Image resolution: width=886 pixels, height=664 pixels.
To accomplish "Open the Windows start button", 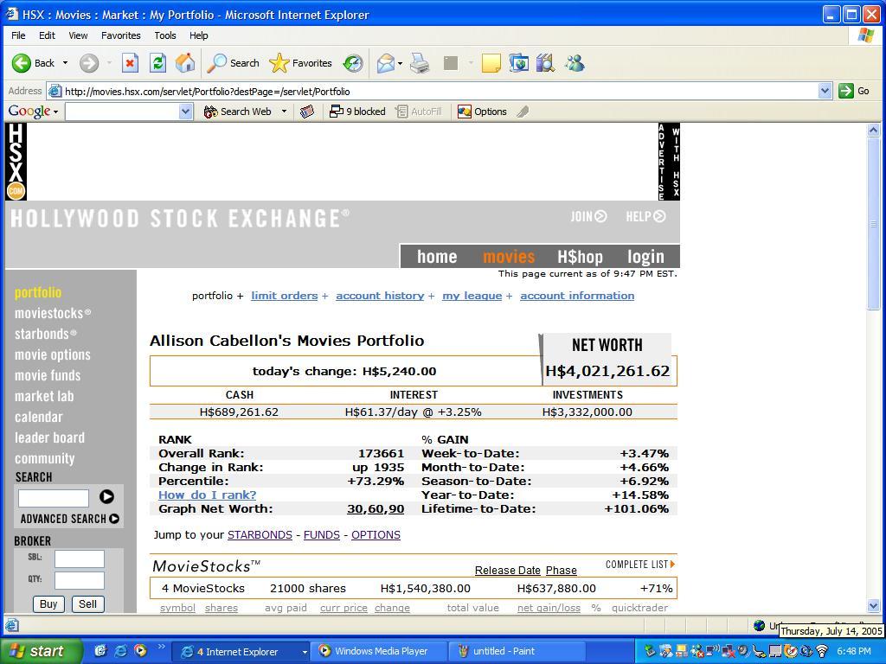I will click(42, 651).
